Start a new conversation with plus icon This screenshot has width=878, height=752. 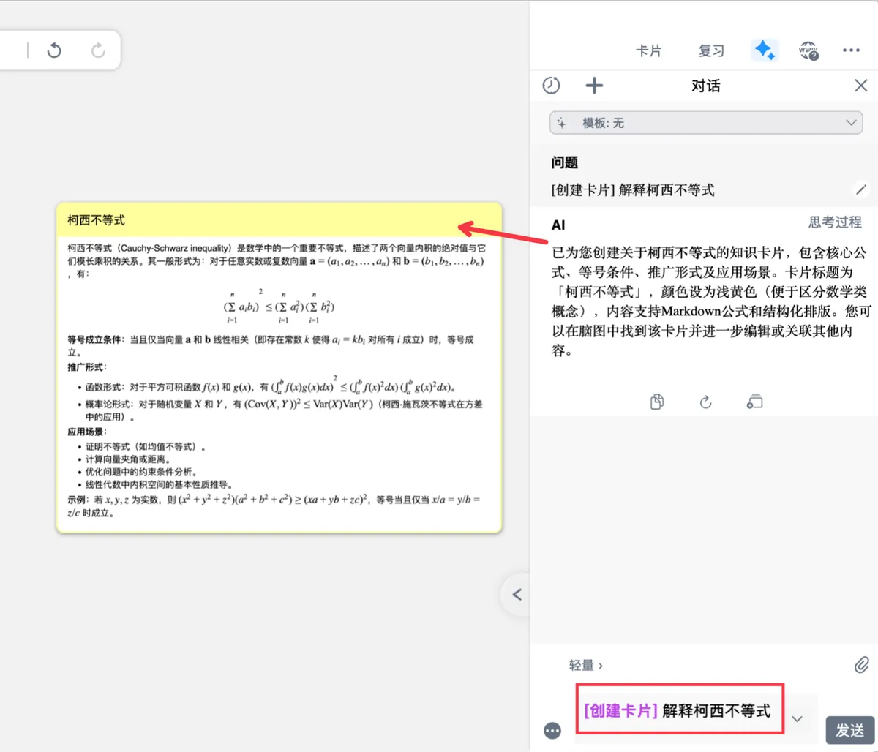click(x=594, y=86)
